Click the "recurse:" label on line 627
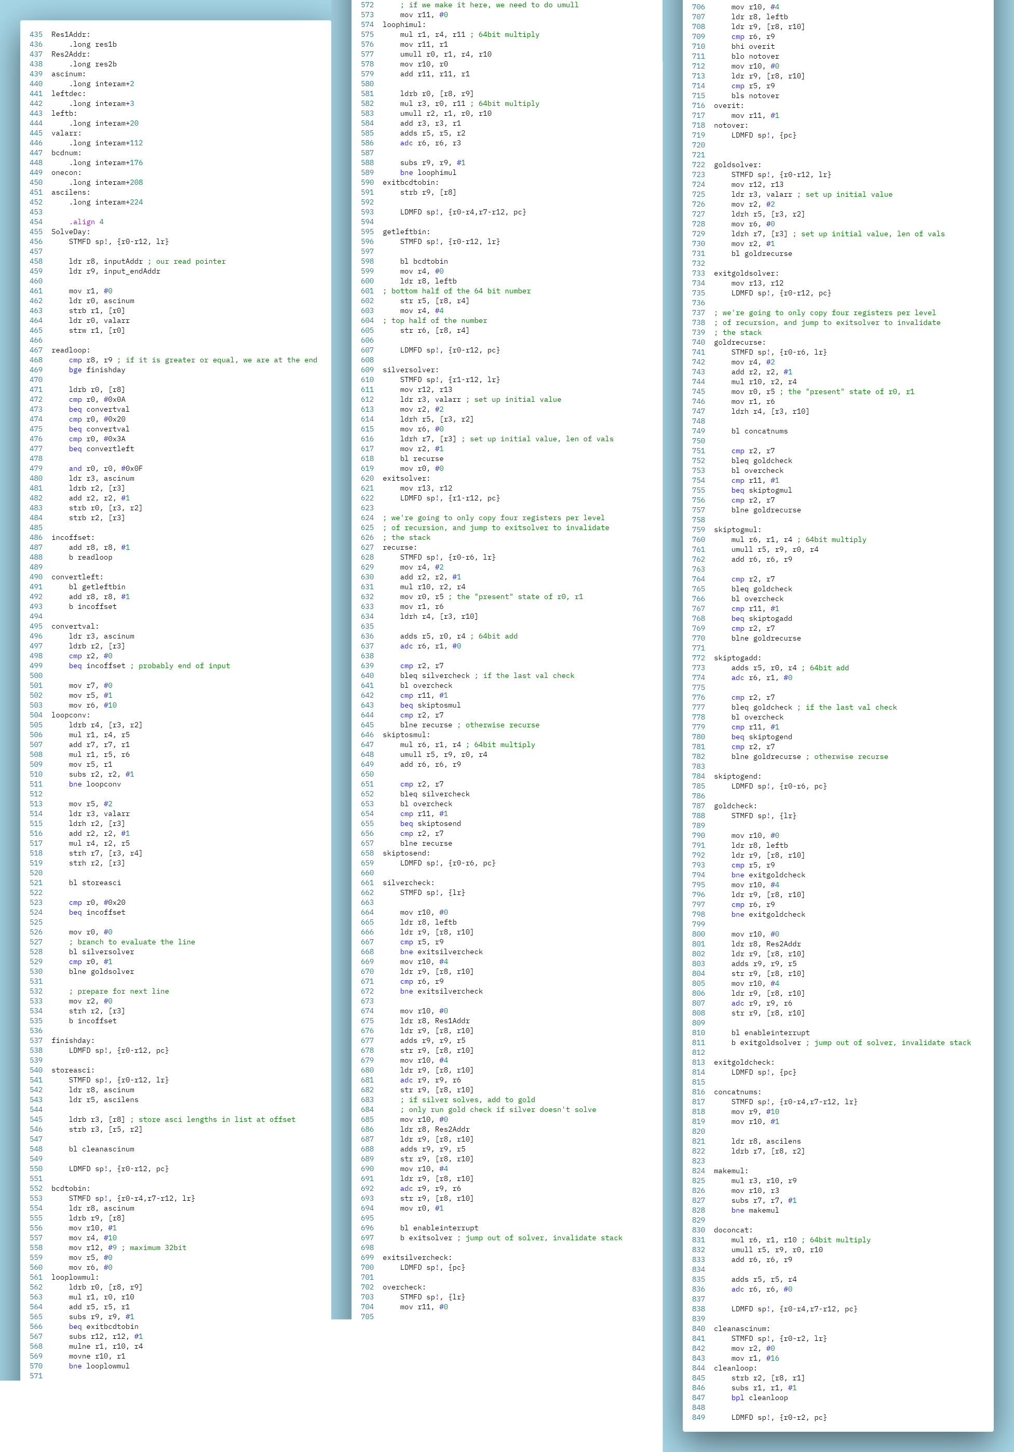Screen dimensions: 1014x1452 (400, 548)
